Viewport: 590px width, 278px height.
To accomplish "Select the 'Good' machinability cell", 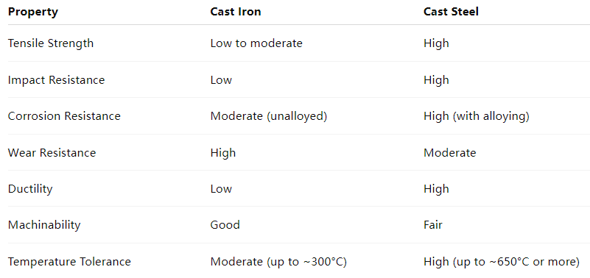I will coord(225,225).
